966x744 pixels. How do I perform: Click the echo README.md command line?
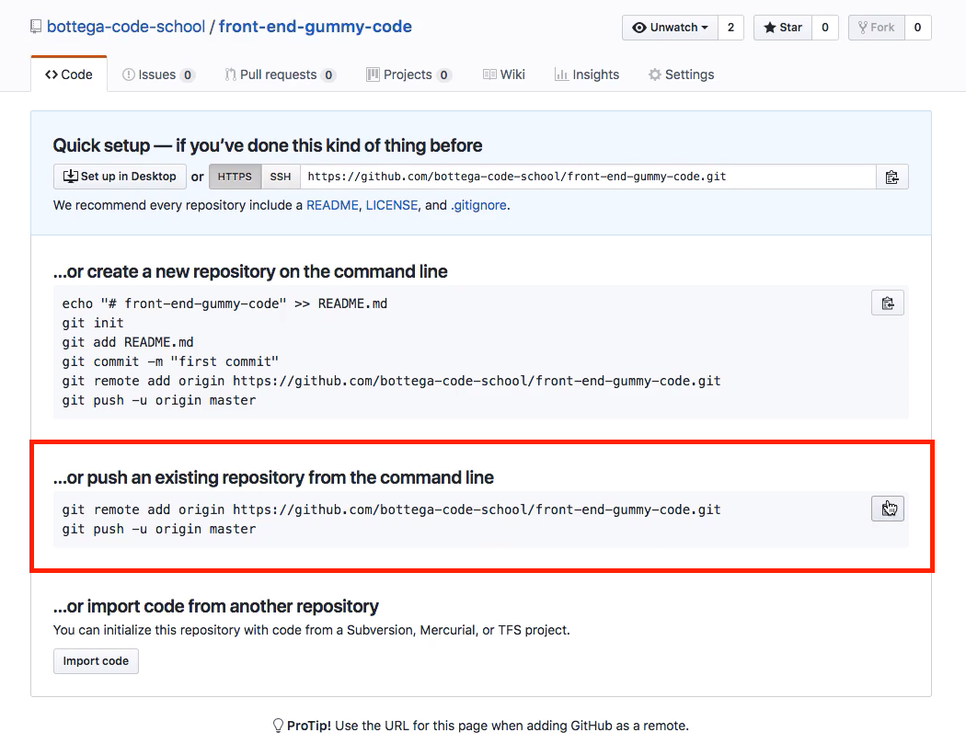pyautogui.click(x=224, y=303)
